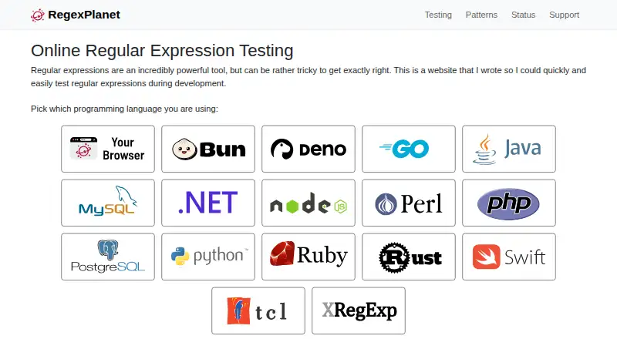Viewport: 617px width, 339px height.
Task: Open the Testing menu item
Action: [x=438, y=15]
